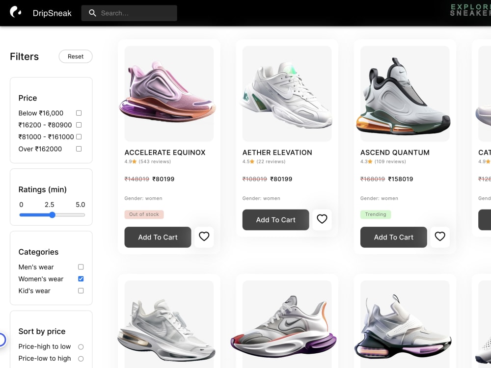
Task: Check Below ₹16,000 price filter
Action: point(79,113)
